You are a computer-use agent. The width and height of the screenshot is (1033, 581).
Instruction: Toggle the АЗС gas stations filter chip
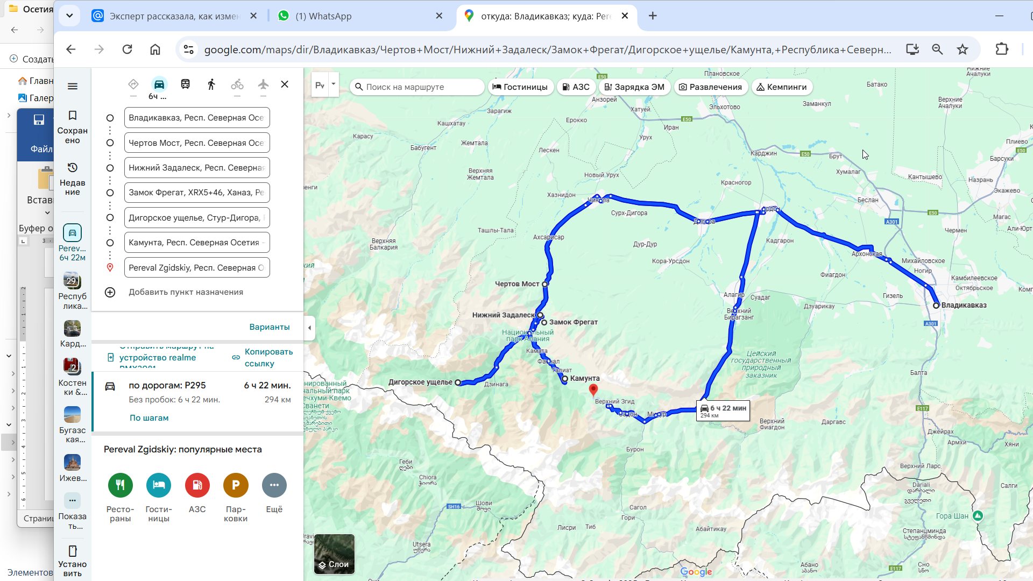tap(576, 87)
